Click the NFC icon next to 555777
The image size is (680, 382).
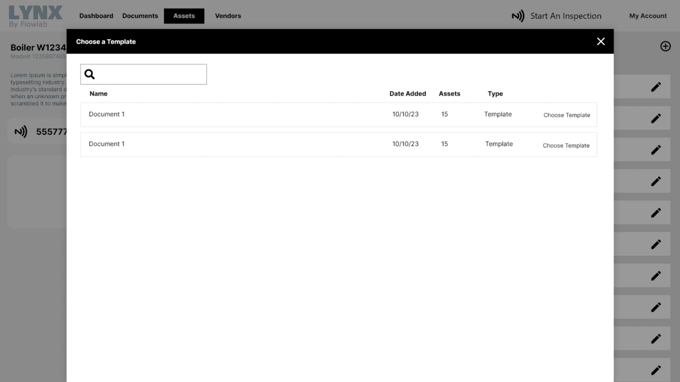pos(21,132)
